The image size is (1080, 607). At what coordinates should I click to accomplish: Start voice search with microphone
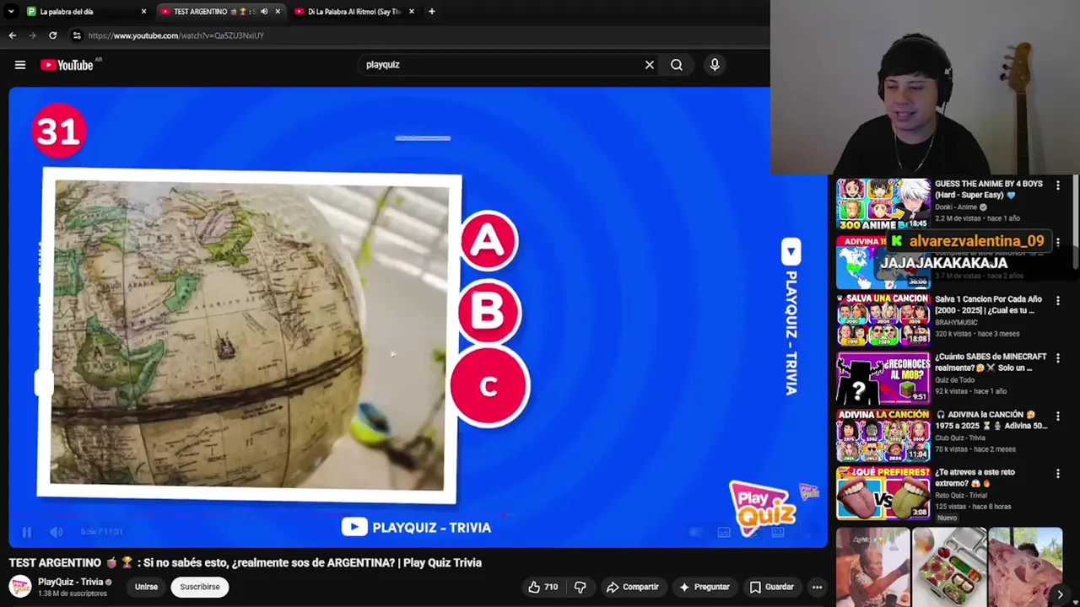pos(715,65)
